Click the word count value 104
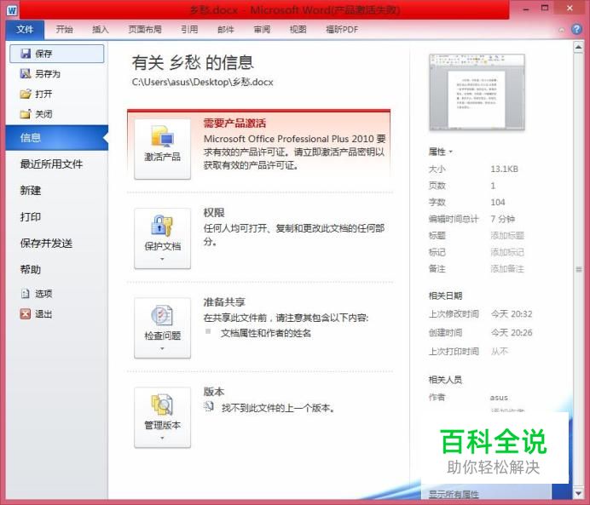Screen dimensions: 590x505 497,202
